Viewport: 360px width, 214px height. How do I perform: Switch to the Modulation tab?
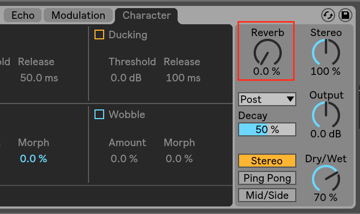click(x=78, y=16)
